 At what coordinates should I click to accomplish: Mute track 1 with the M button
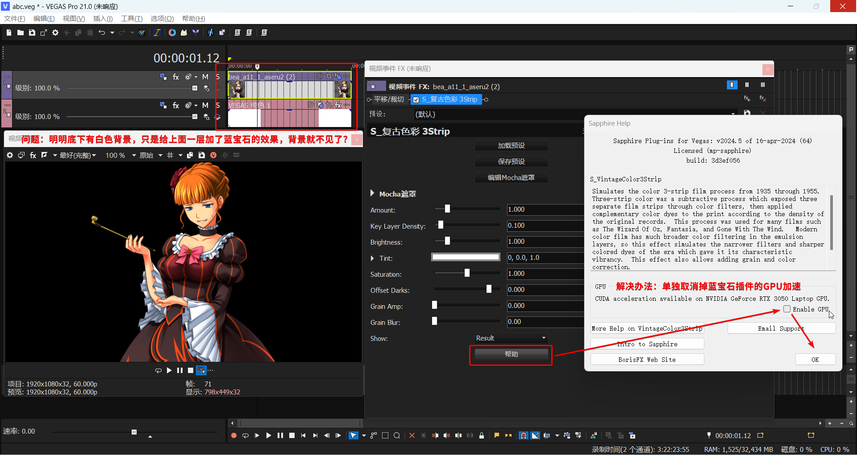tap(205, 77)
